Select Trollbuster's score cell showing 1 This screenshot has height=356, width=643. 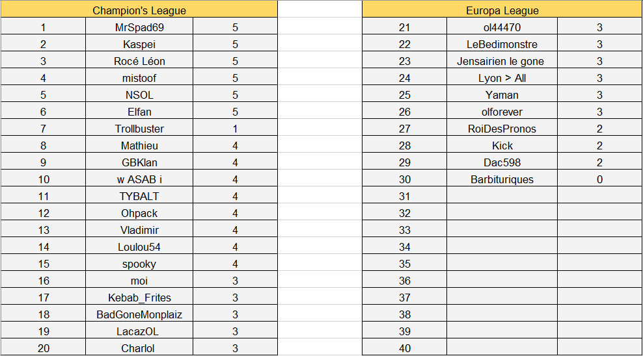pyautogui.click(x=235, y=128)
